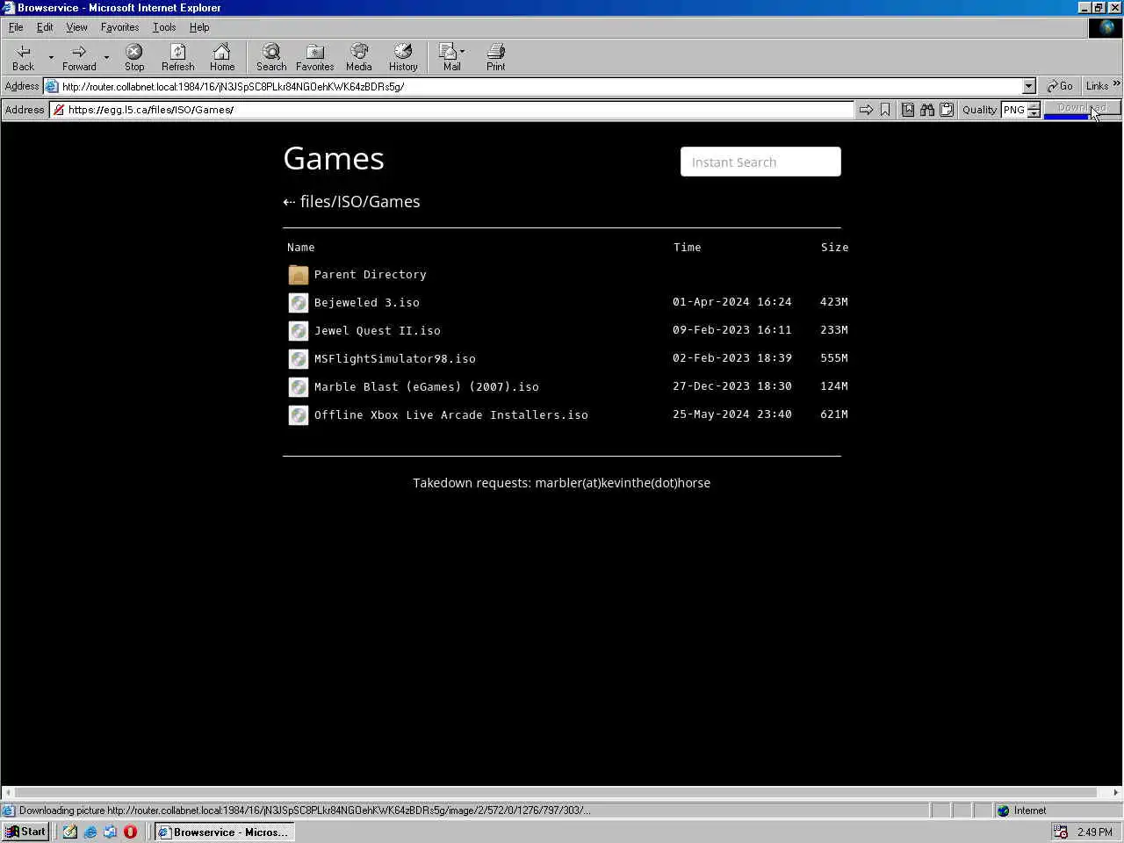Click the Size column header
The image size is (1124, 843).
[834, 248]
